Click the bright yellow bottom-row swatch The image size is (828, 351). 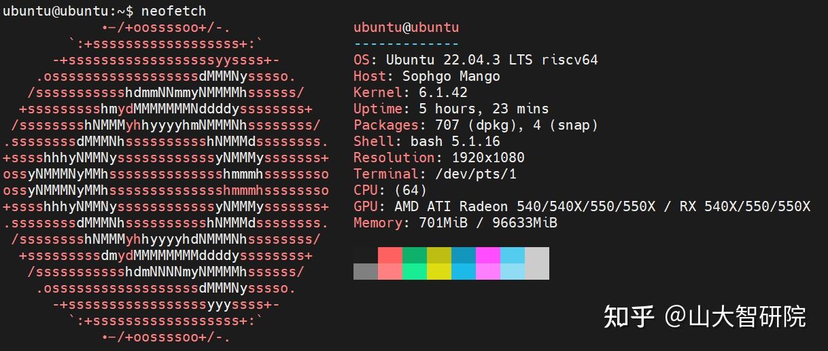click(x=439, y=272)
